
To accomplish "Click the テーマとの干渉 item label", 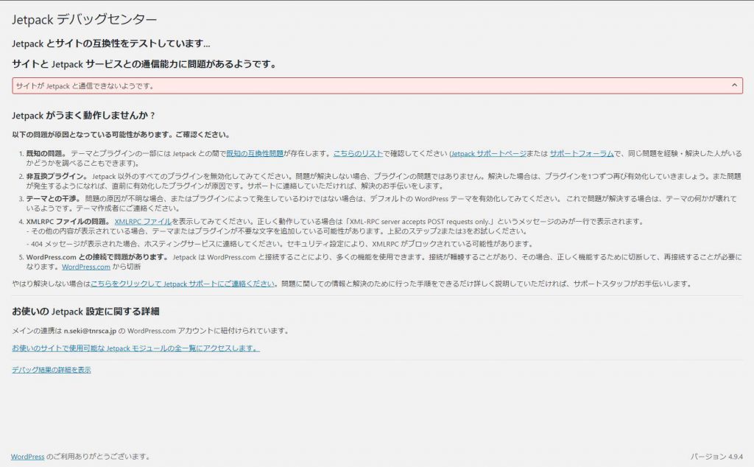I will (53, 199).
